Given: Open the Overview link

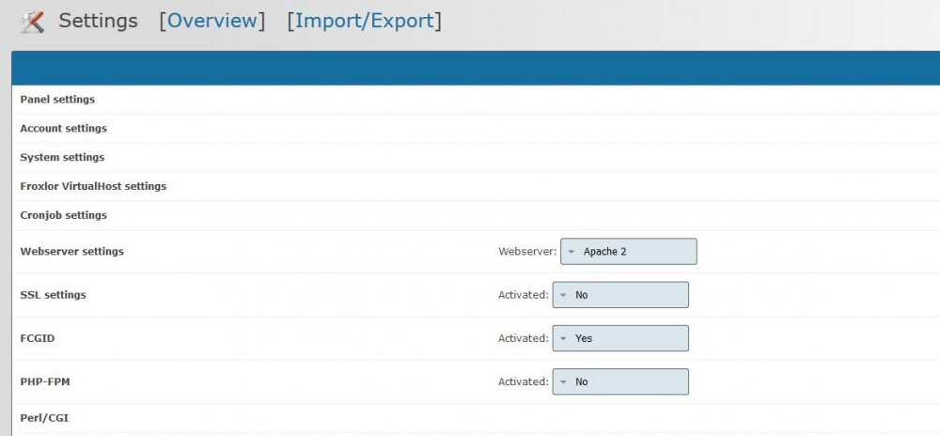Looking at the screenshot, I should (x=212, y=21).
